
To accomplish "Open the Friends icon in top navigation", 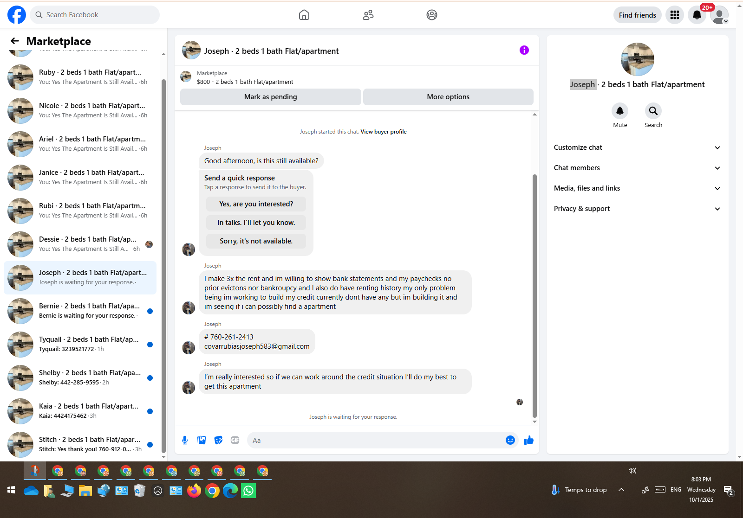I will click(368, 15).
